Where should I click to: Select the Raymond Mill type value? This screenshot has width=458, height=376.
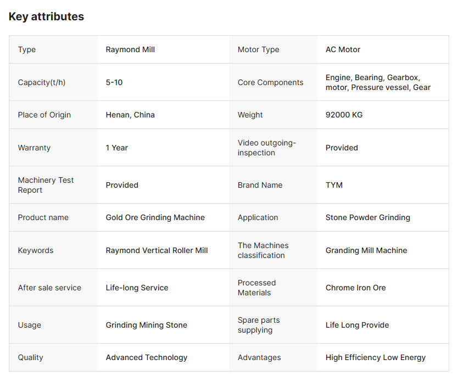coord(130,49)
